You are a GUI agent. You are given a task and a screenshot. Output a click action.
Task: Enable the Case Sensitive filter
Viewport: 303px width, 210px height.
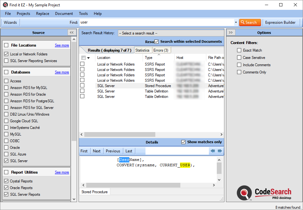tap(239, 58)
